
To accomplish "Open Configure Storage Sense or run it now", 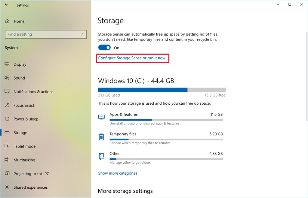I will pyautogui.click(x=132, y=58).
